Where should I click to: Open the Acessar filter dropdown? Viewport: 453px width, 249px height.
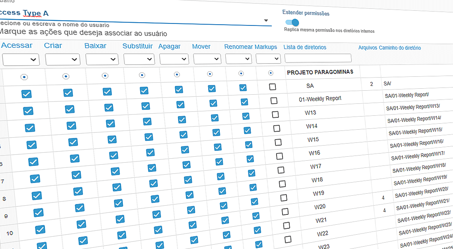21,59
